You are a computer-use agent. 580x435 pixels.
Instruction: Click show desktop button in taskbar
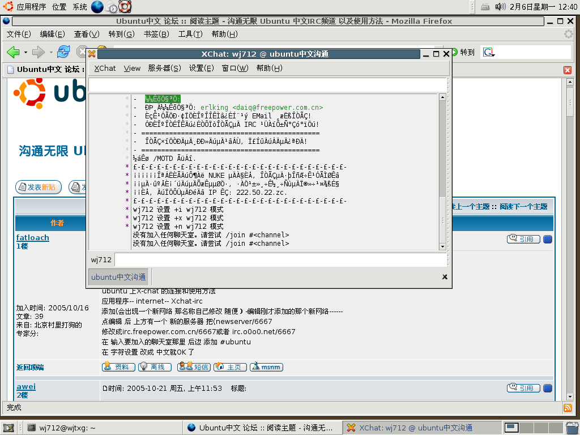tap(8, 428)
